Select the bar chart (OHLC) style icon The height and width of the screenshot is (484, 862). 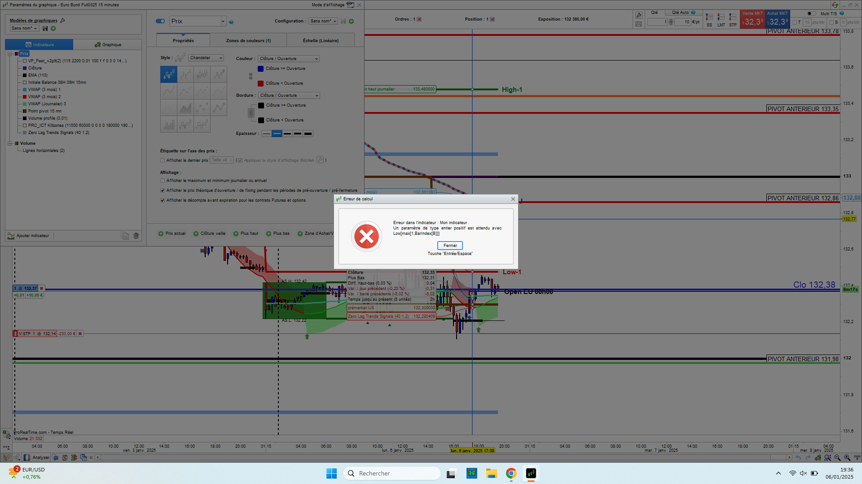click(x=185, y=74)
